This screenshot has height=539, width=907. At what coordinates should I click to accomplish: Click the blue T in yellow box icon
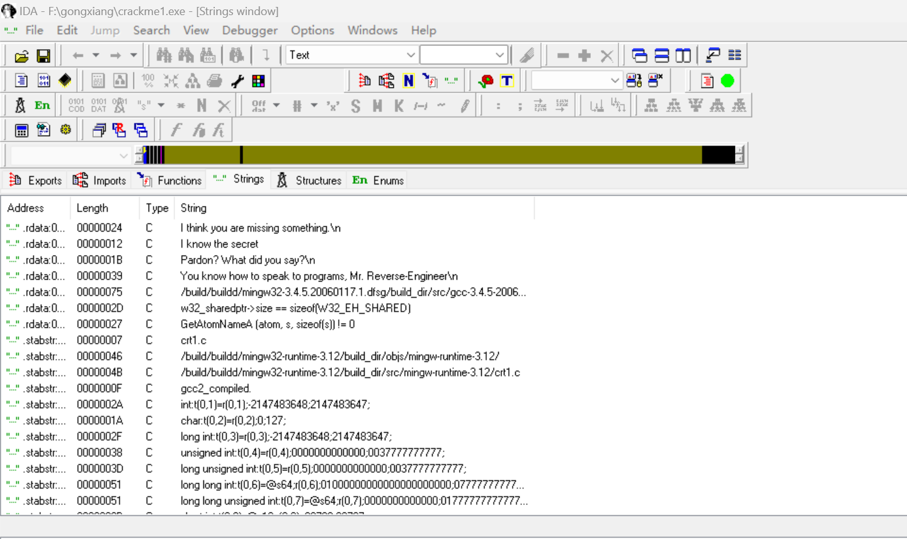tap(507, 81)
